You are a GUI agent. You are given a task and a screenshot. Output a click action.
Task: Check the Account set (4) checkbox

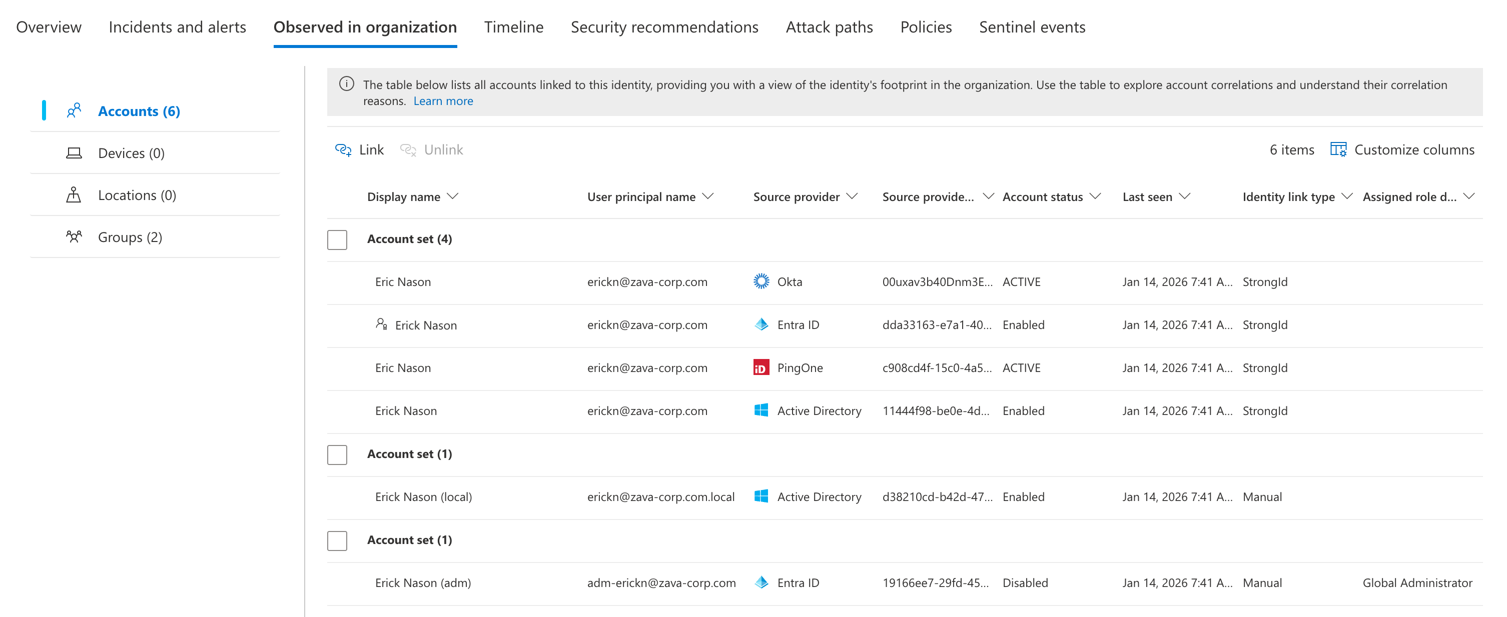coord(337,239)
